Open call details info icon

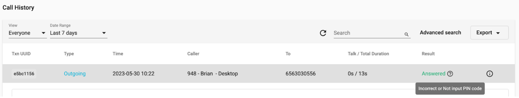click(x=490, y=74)
